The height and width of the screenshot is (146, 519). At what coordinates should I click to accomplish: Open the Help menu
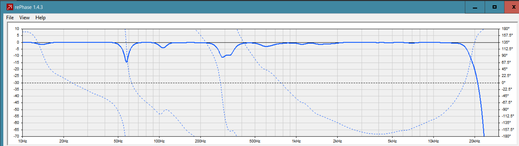click(41, 18)
